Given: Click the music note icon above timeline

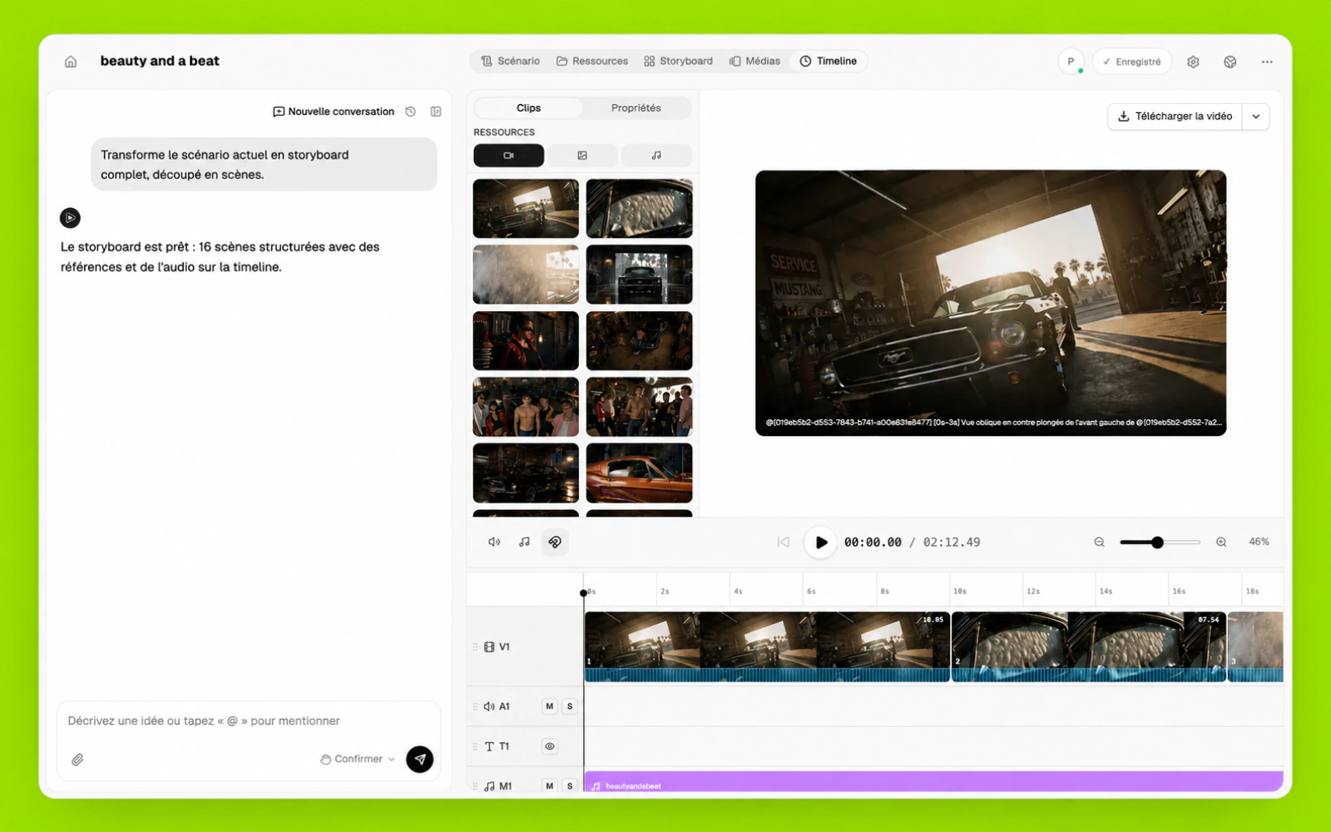Looking at the screenshot, I should pos(524,542).
